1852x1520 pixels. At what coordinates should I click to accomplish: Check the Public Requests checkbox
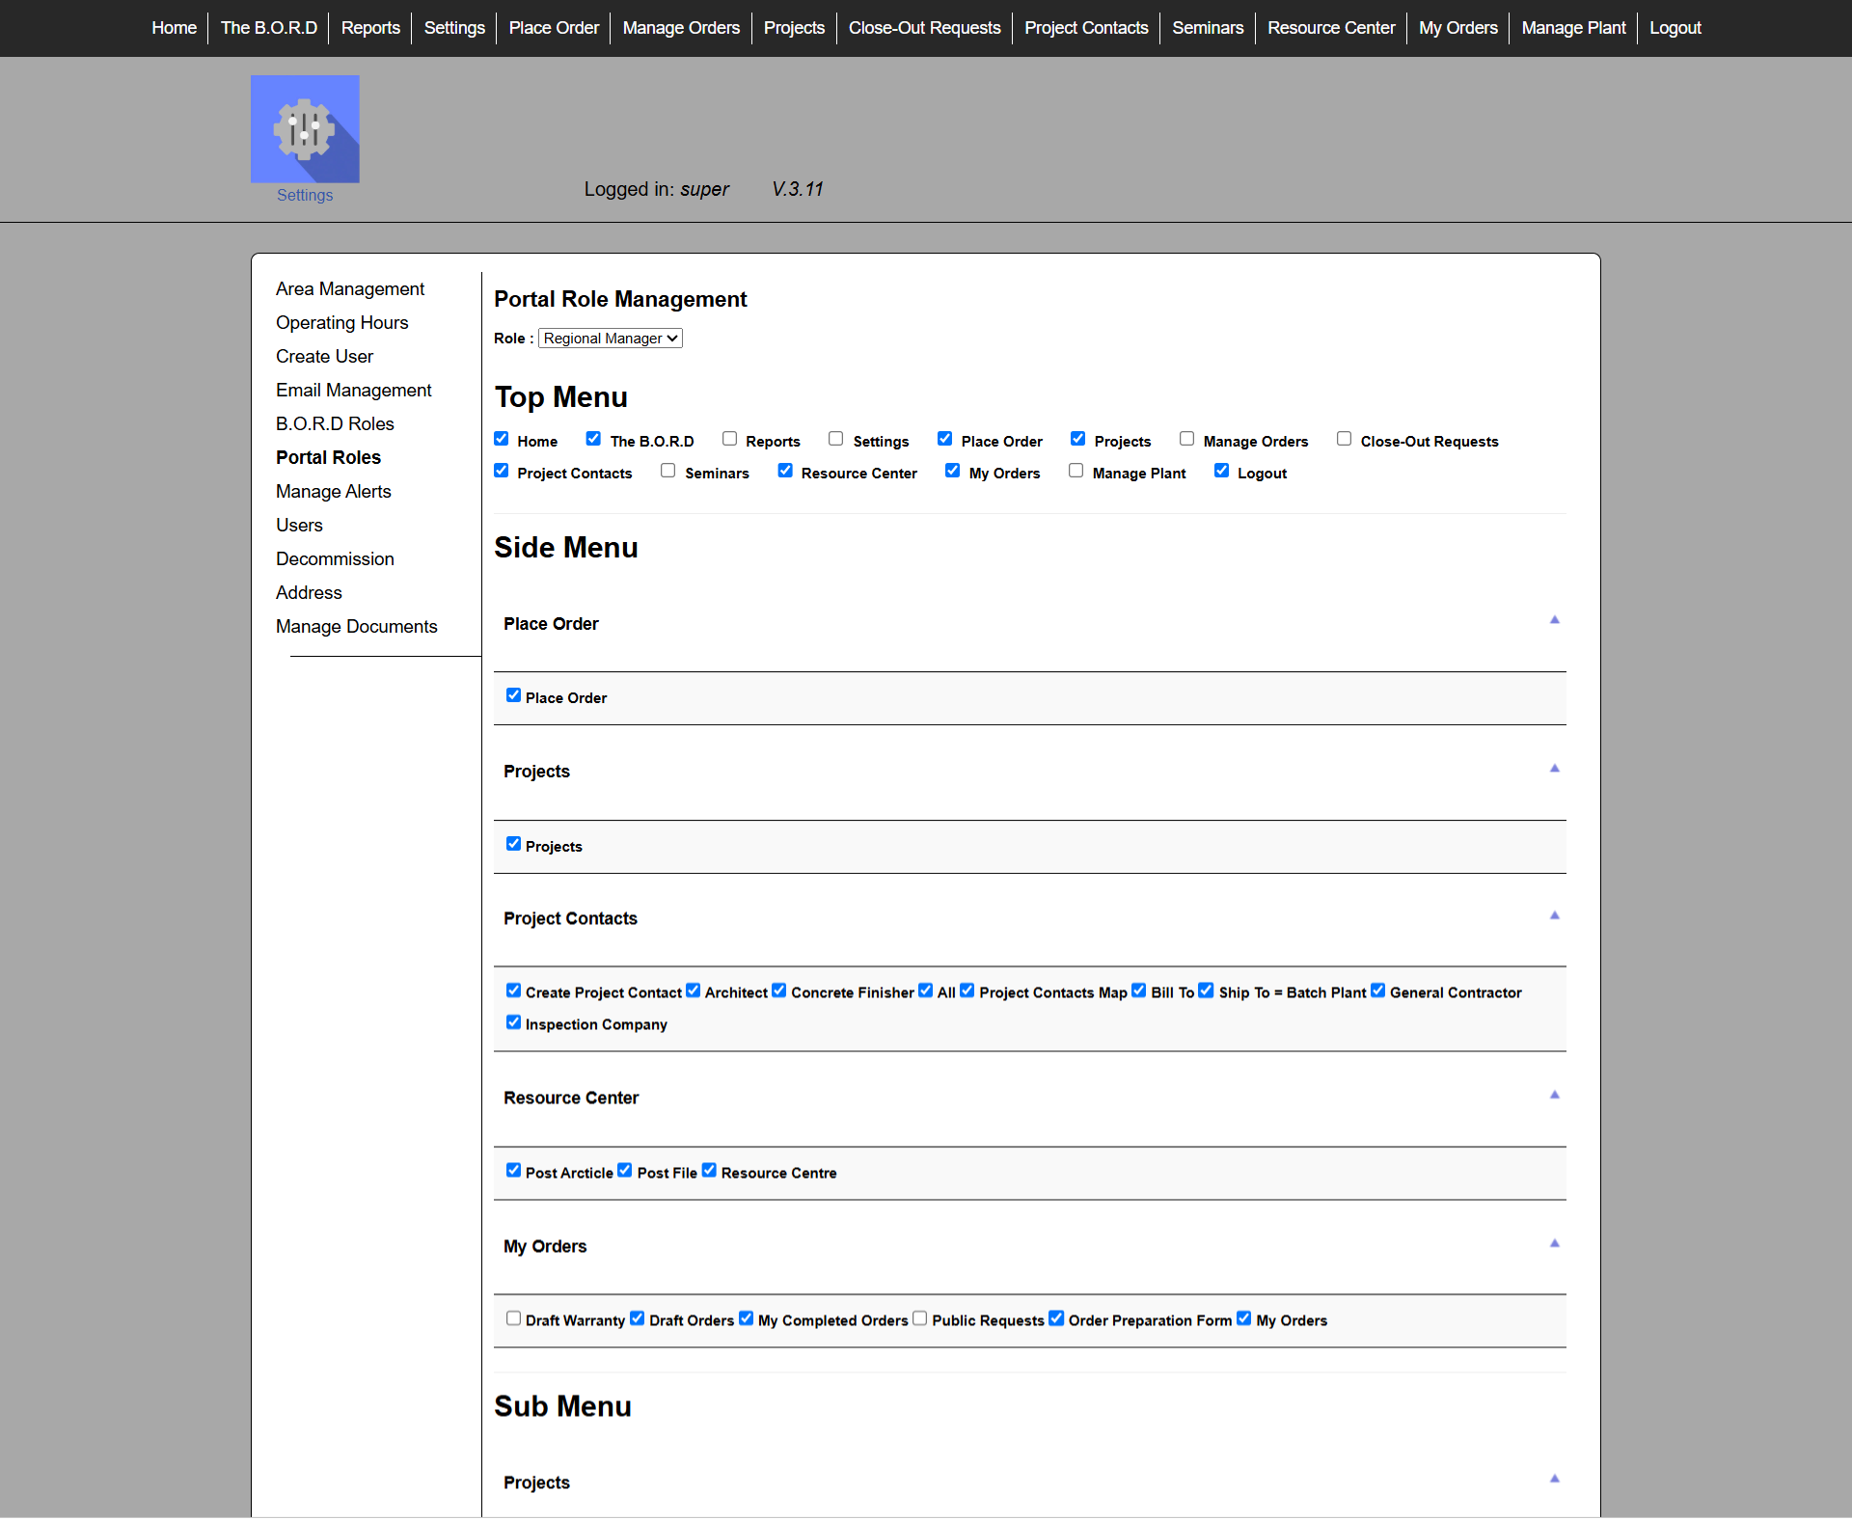(920, 1318)
